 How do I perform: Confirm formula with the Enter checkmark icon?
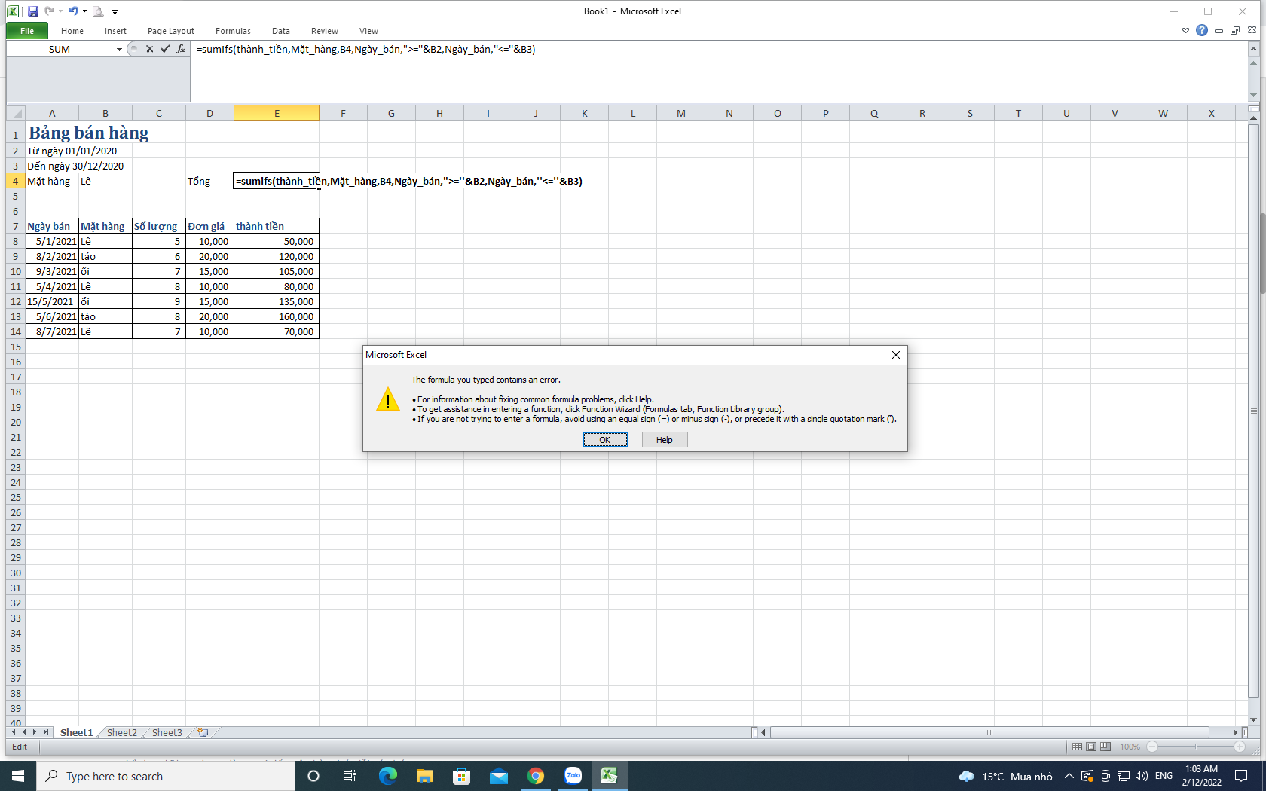click(x=165, y=49)
